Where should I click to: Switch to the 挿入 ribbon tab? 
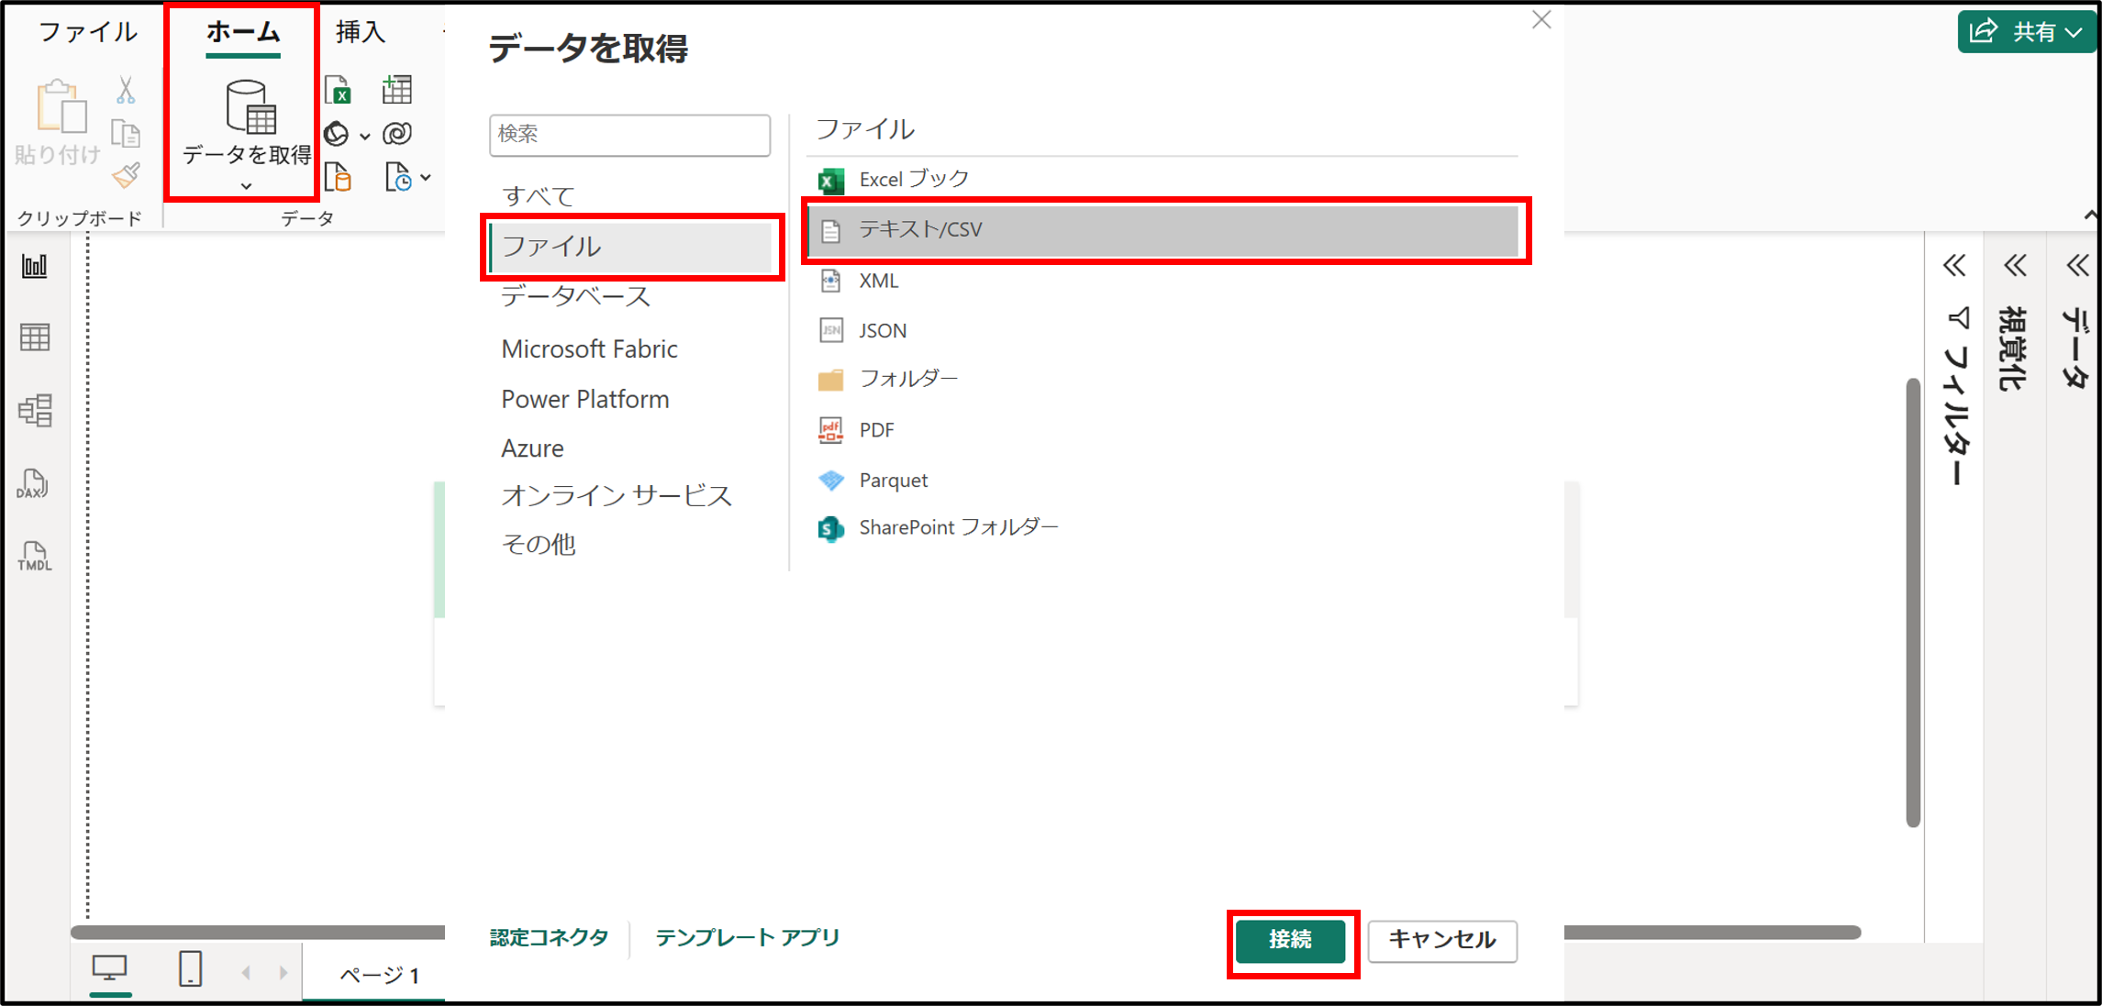[360, 32]
